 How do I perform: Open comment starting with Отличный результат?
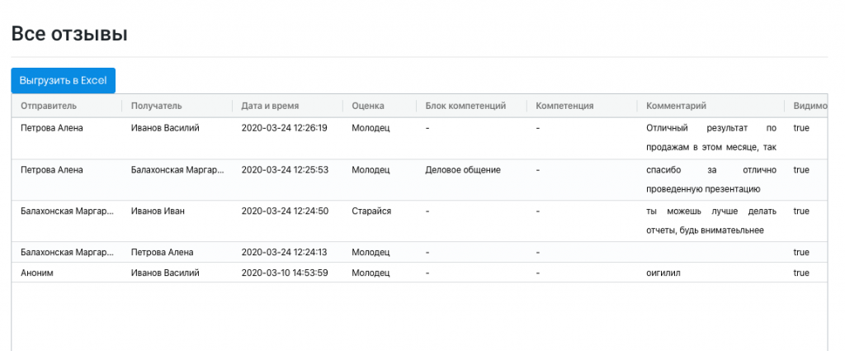[x=710, y=137]
